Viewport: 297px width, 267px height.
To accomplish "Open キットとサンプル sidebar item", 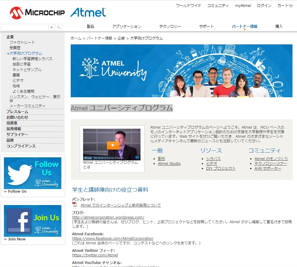I will [27, 70].
